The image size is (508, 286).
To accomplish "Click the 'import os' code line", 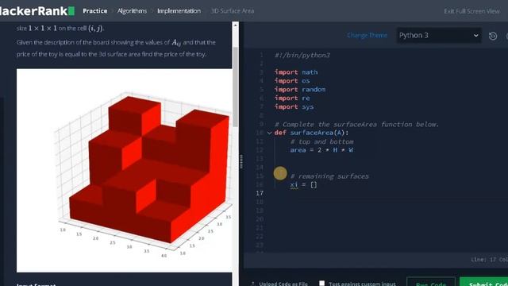I will coord(292,81).
